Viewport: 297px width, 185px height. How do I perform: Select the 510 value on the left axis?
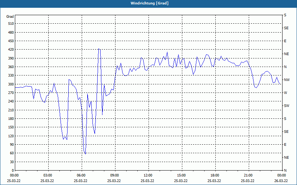tap(11, 24)
